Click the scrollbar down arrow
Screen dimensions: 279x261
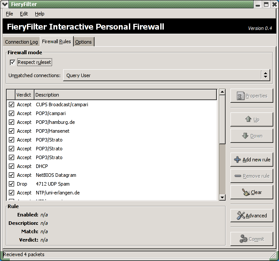(222, 198)
